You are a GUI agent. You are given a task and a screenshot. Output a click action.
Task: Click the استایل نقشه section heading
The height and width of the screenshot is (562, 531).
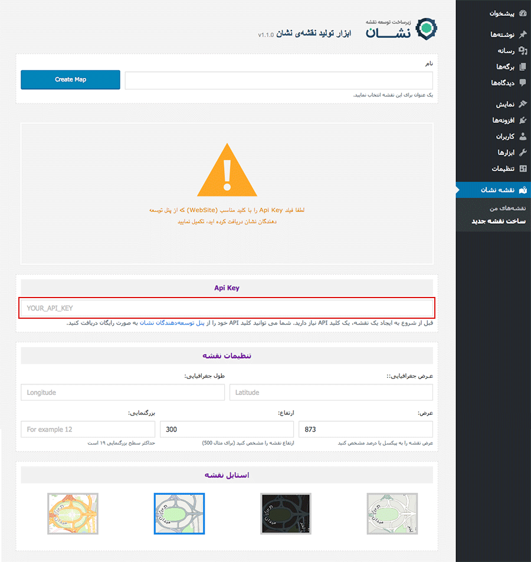[227, 475]
